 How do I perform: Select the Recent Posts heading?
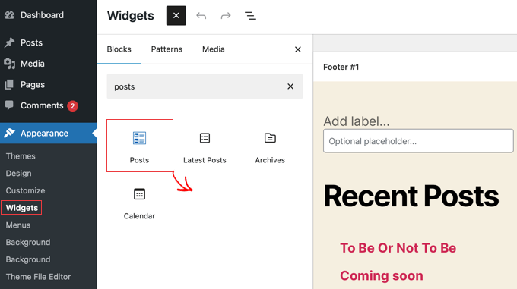(x=411, y=196)
